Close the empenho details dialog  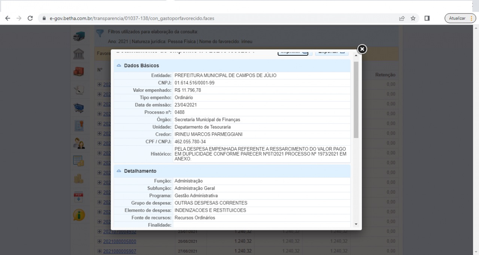[362, 49]
